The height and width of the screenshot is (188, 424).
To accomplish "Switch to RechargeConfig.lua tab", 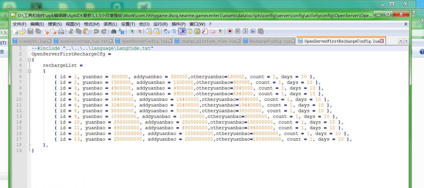I will [270, 41].
